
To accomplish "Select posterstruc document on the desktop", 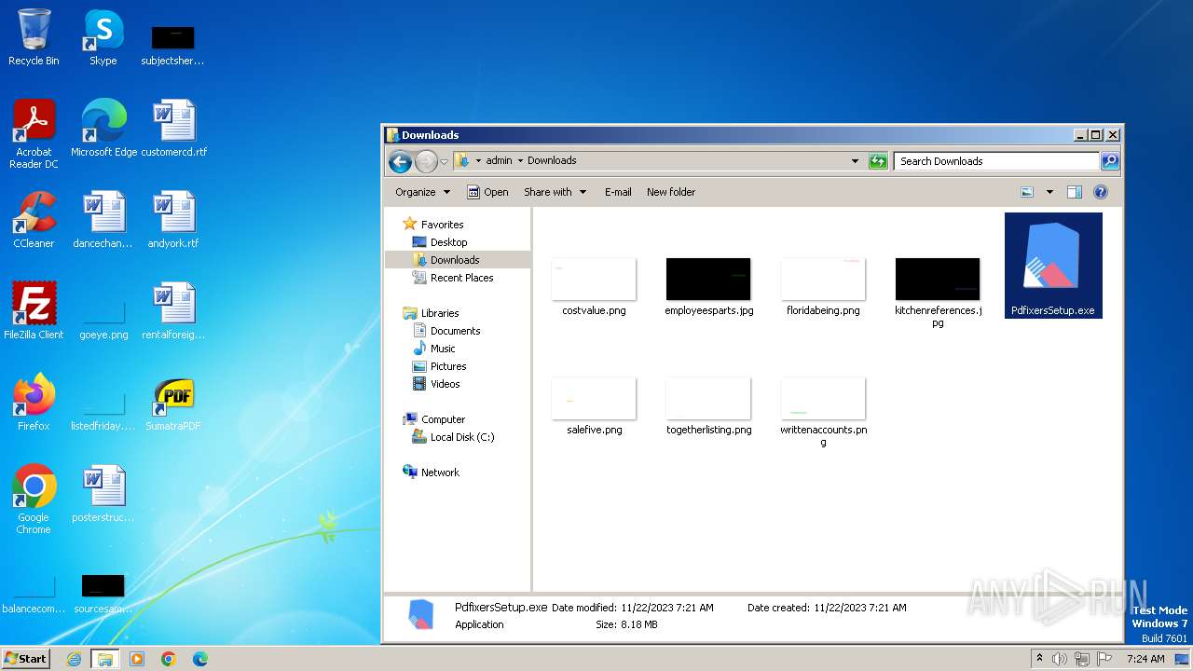I will coord(103,494).
